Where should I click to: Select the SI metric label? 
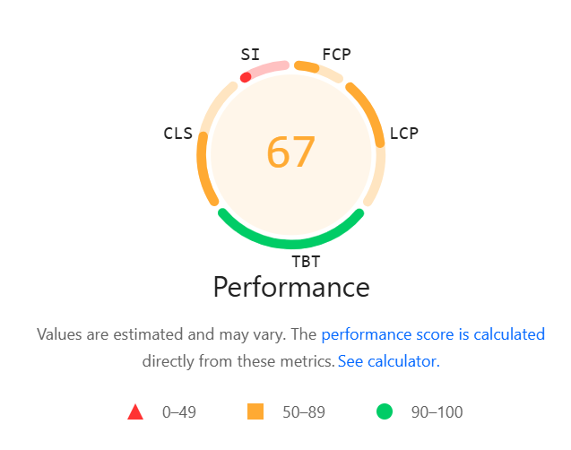[250, 55]
